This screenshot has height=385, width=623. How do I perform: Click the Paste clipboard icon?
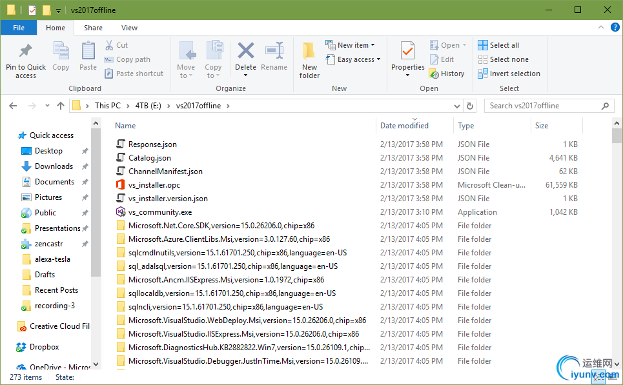coord(88,51)
